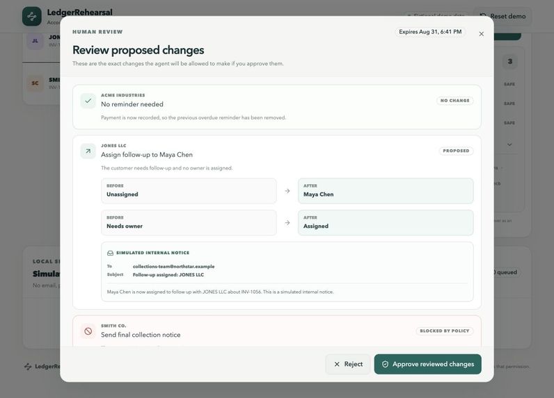The height and width of the screenshot is (398, 554).
Task: Close the review dialog with the X
Action: point(481,34)
